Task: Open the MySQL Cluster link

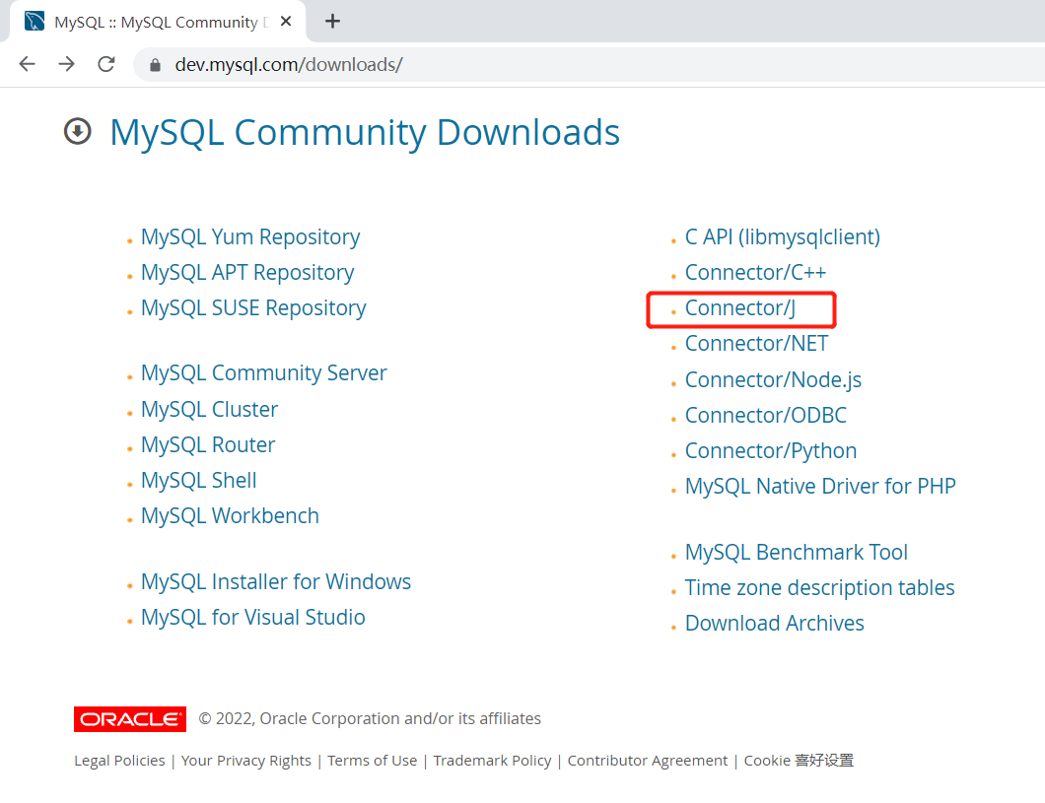Action: [209, 409]
